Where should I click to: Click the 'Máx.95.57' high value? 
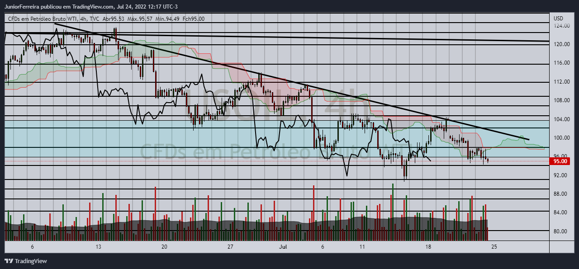pos(139,19)
